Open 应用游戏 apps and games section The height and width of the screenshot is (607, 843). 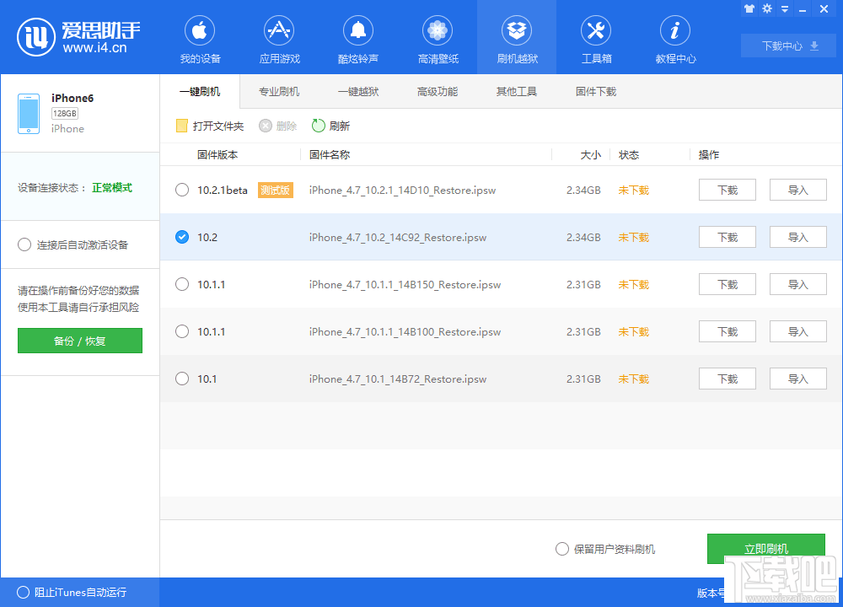tap(279, 40)
